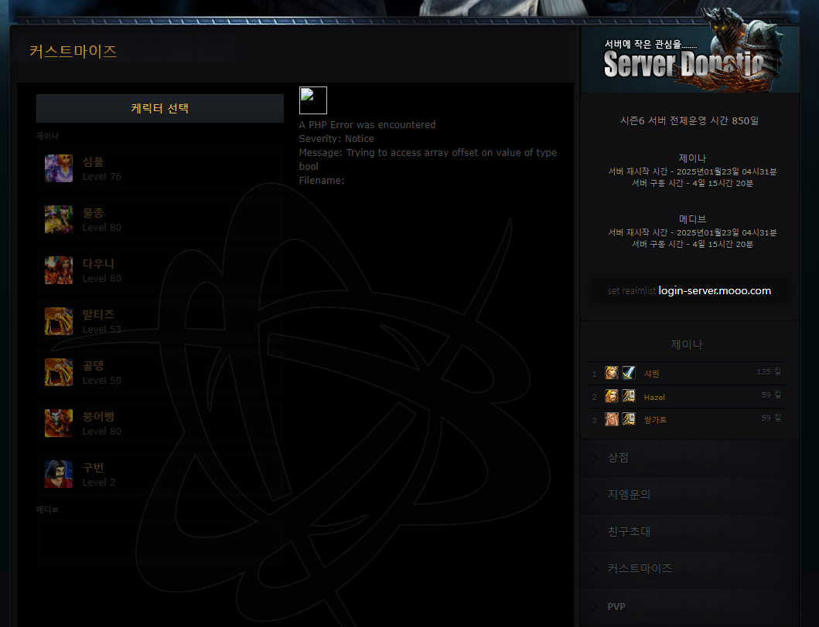Click the 심플 character avatar
This screenshot has height=627, width=819.
pos(59,168)
